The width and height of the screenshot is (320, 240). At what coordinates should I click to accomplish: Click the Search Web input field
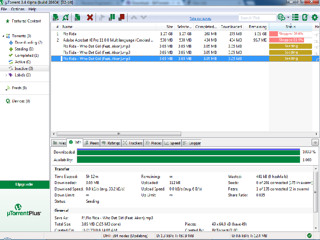click(257, 18)
